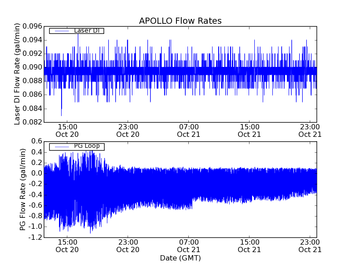Viewport: 352px width, 264px height.
Task: Click the lowest Laser DI dip near 0.083
Action: click(61, 115)
